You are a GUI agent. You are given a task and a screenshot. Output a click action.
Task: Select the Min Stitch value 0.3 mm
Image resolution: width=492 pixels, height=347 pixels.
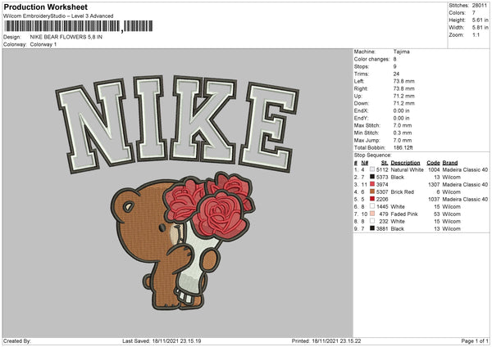403,133
